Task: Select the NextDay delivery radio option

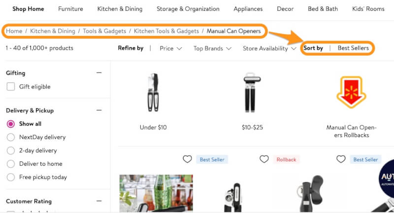Action: tap(11, 137)
